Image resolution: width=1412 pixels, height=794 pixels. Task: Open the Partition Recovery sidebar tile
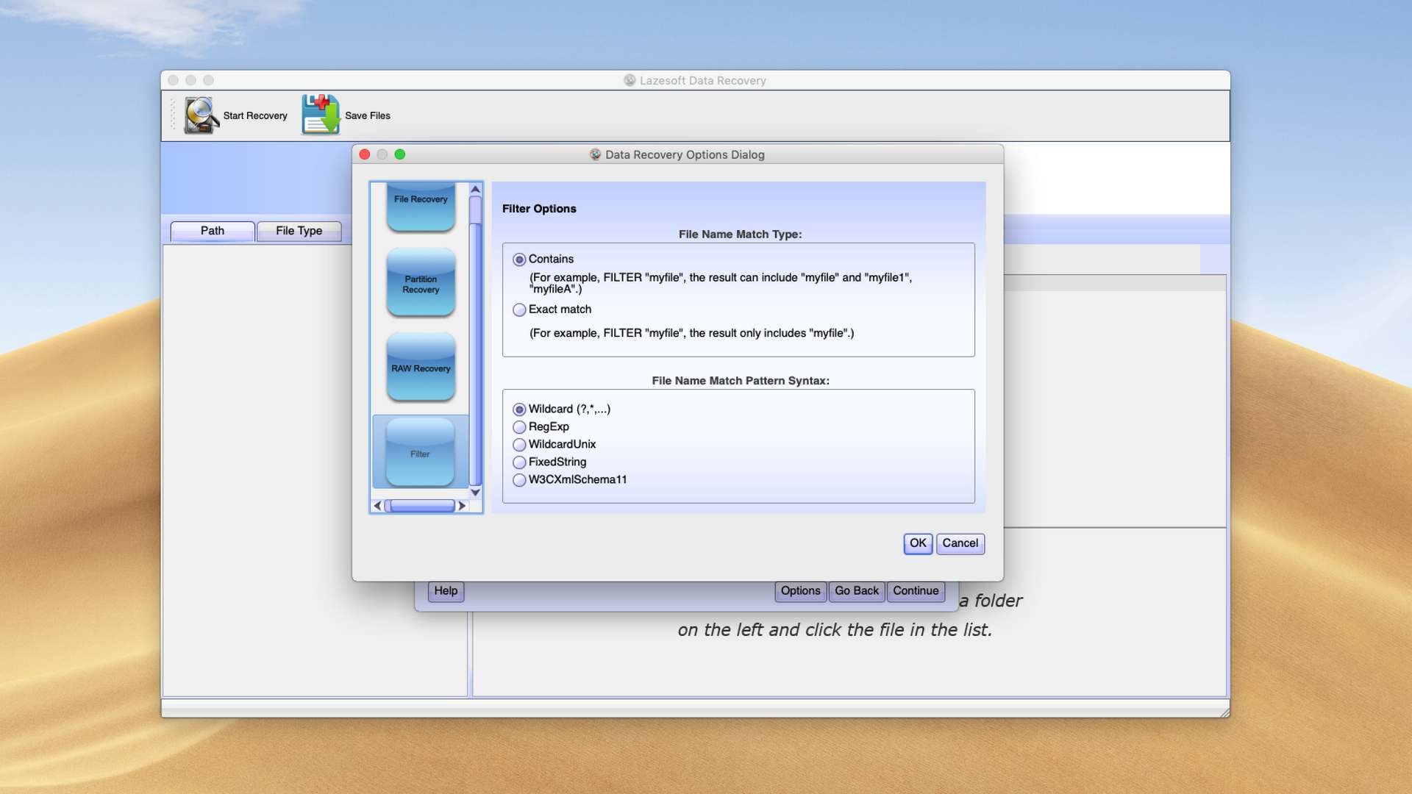pos(421,284)
